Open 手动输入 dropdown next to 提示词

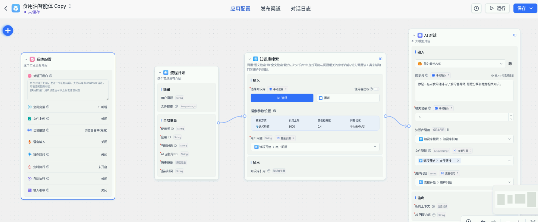click(440, 75)
